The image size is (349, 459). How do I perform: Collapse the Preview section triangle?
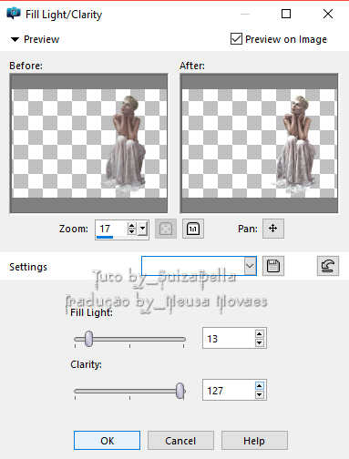point(15,39)
